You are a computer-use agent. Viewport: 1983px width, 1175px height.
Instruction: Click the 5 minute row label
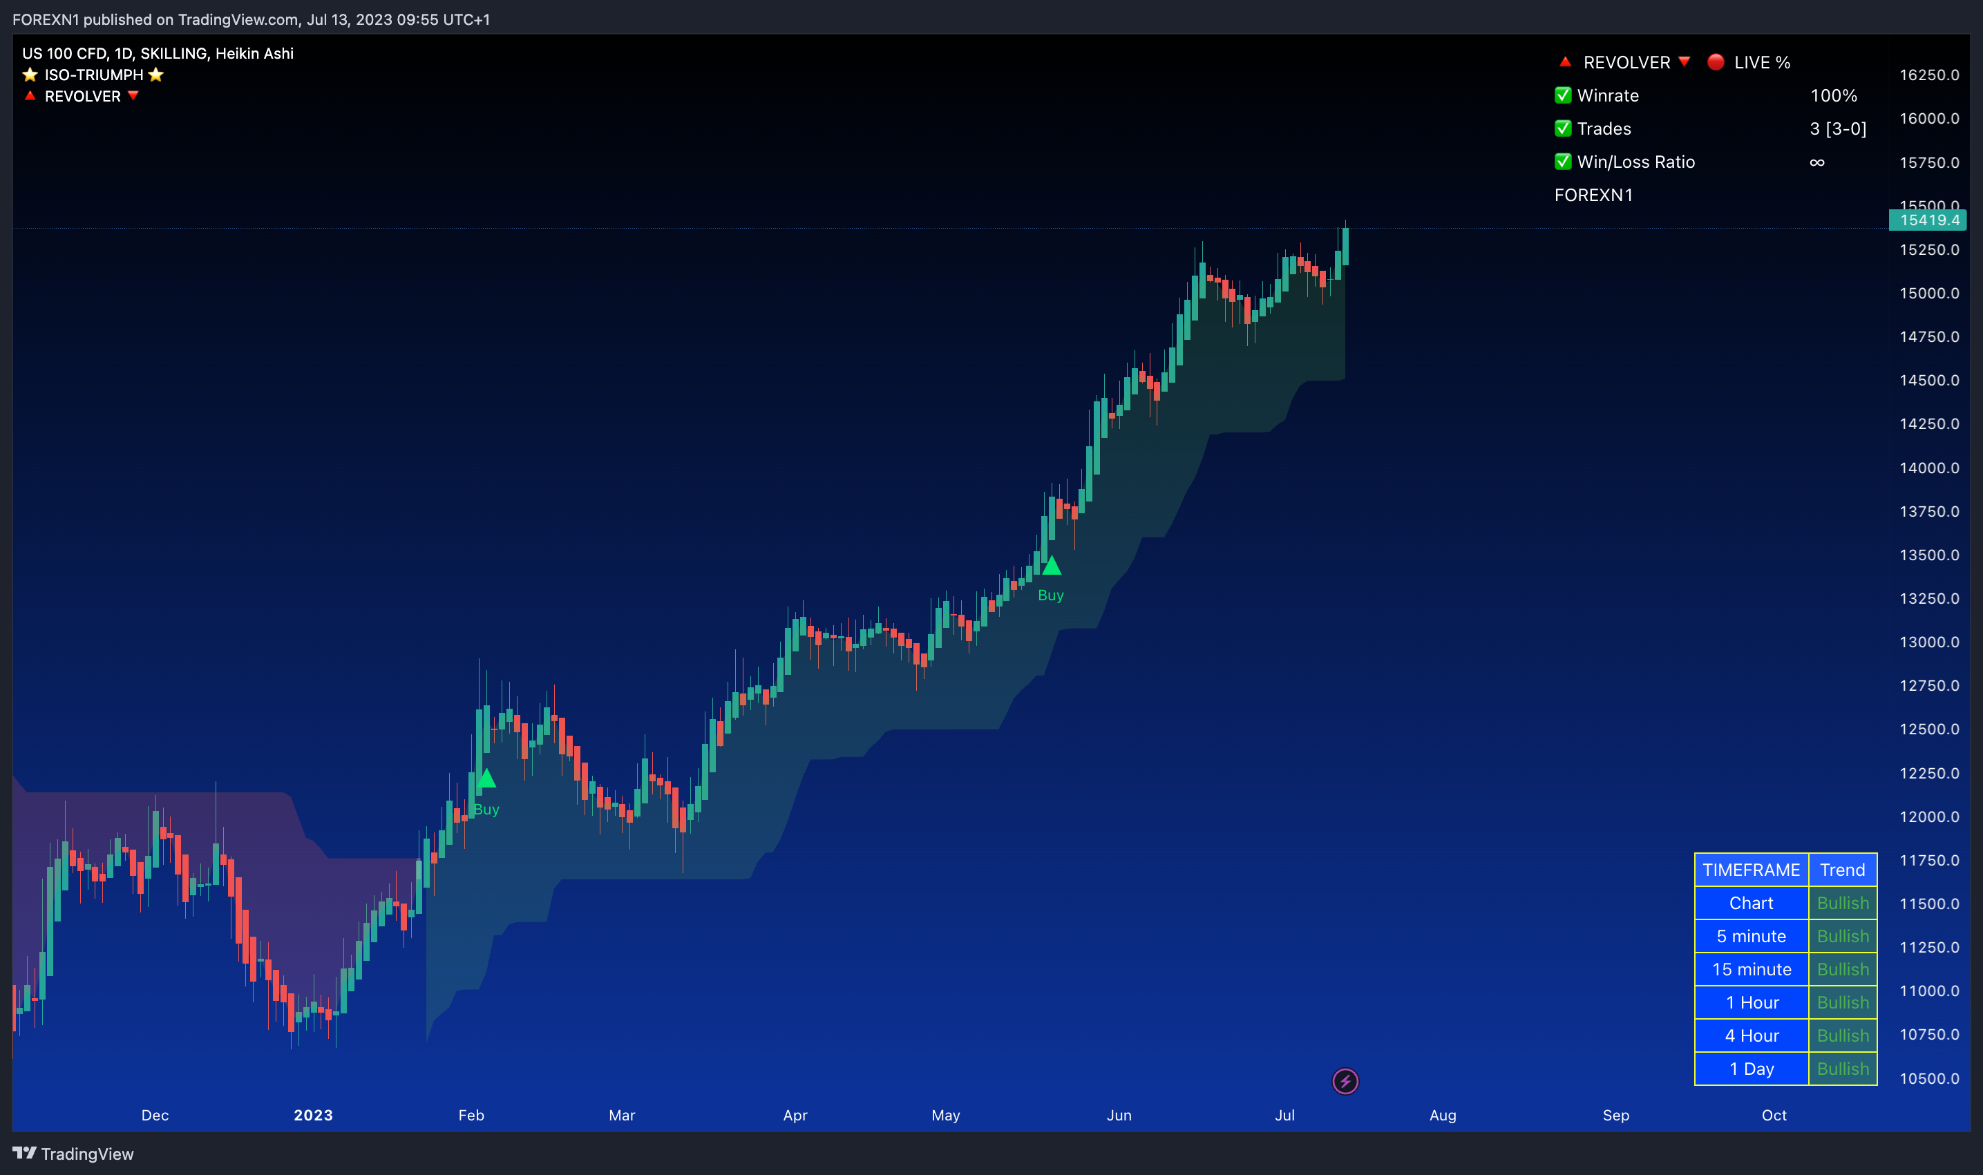pyautogui.click(x=1751, y=936)
